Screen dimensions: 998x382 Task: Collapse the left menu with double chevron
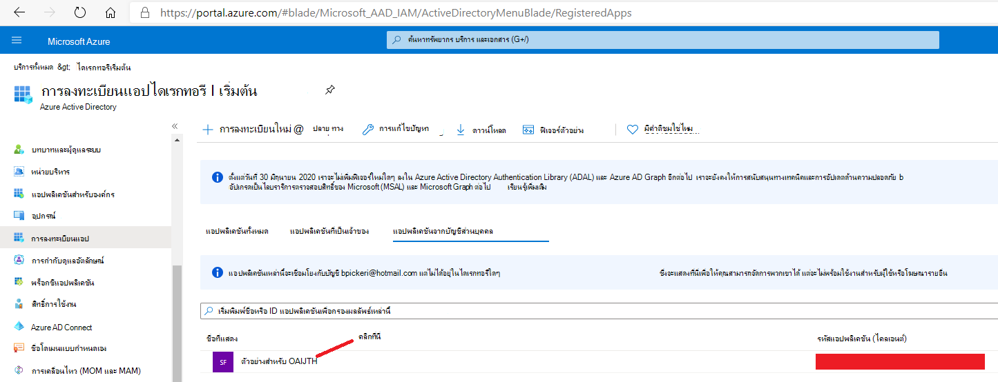pos(175,126)
